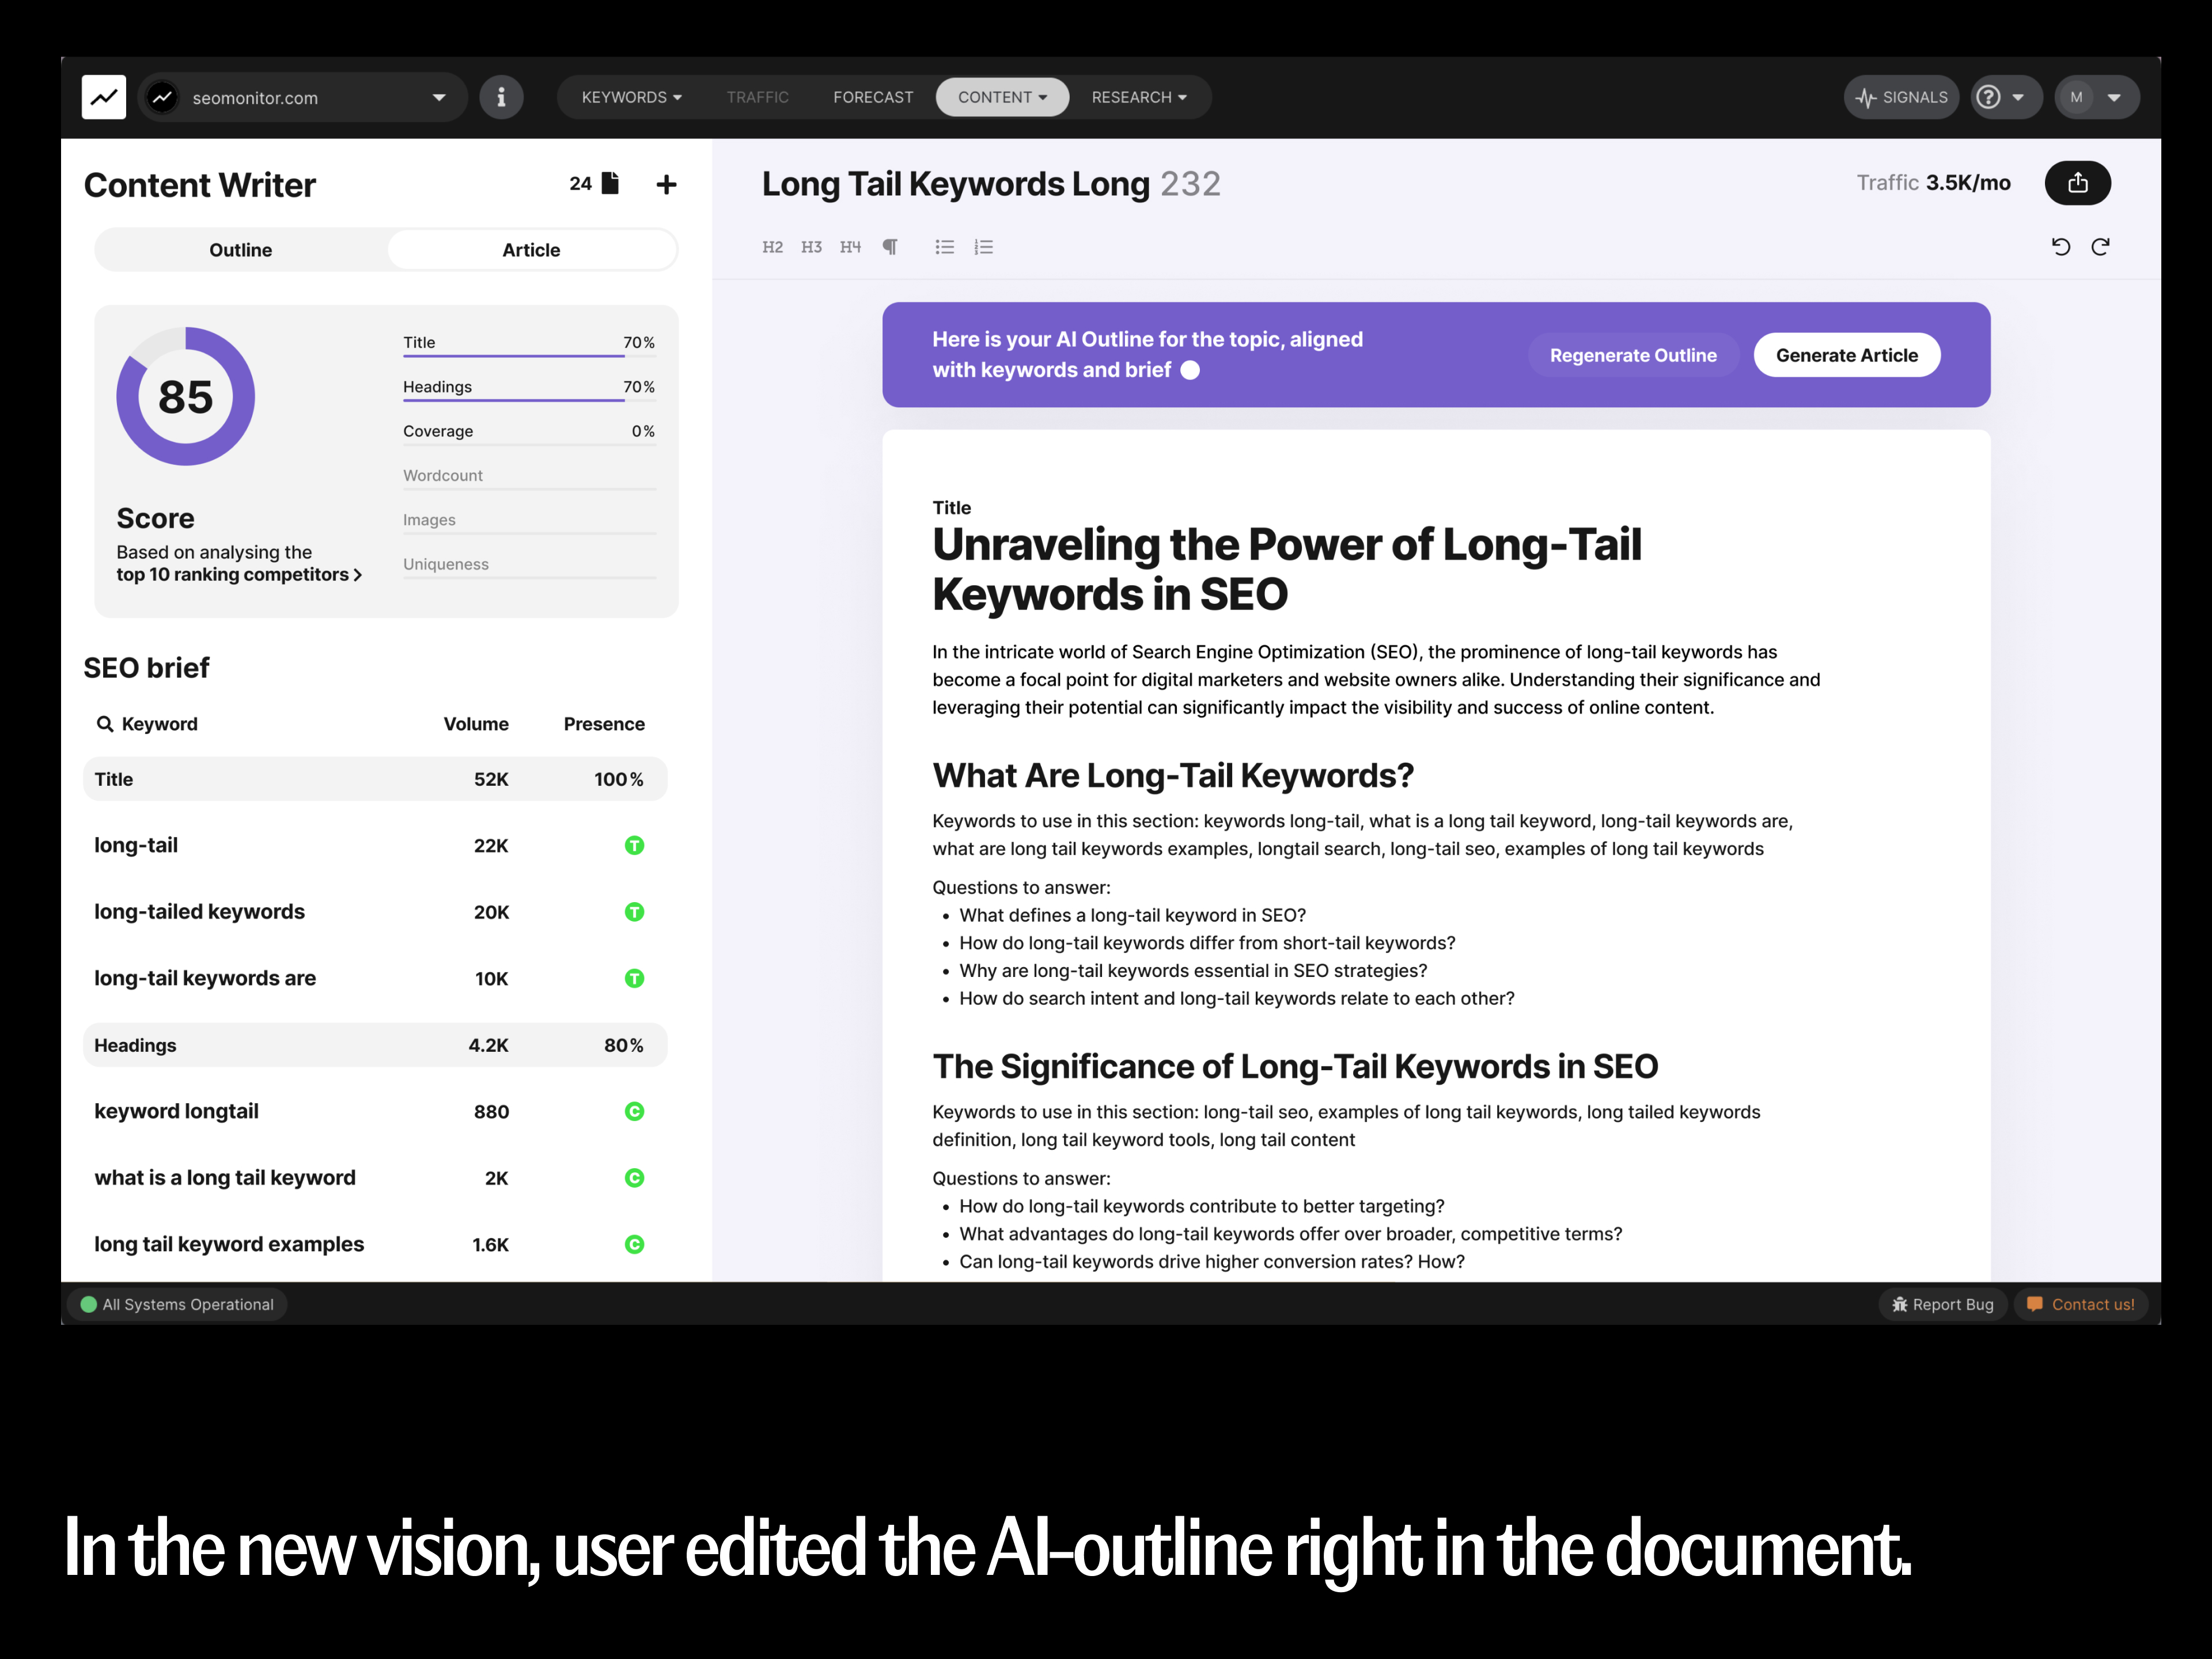Insert a numbered list

pyautogui.click(x=984, y=247)
